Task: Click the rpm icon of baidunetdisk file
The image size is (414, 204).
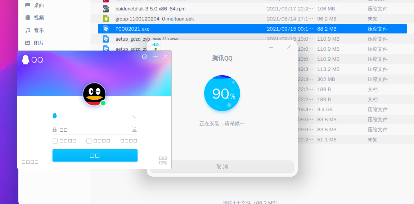Action: click(x=105, y=9)
